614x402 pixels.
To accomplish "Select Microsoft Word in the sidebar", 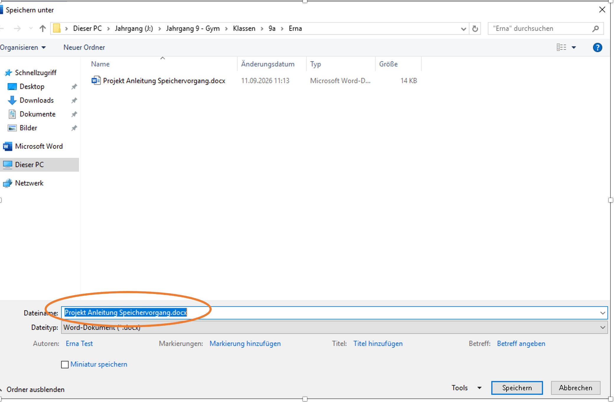I will click(x=39, y=146).
